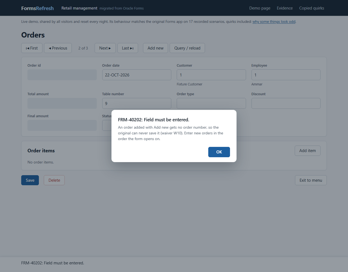Click the Employee input field
The width and height of the screenshot is (348, 272).
286,75
